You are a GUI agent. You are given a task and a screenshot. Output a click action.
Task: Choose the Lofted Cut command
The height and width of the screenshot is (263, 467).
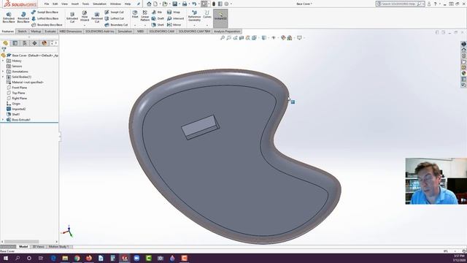[x=114, y=18]
